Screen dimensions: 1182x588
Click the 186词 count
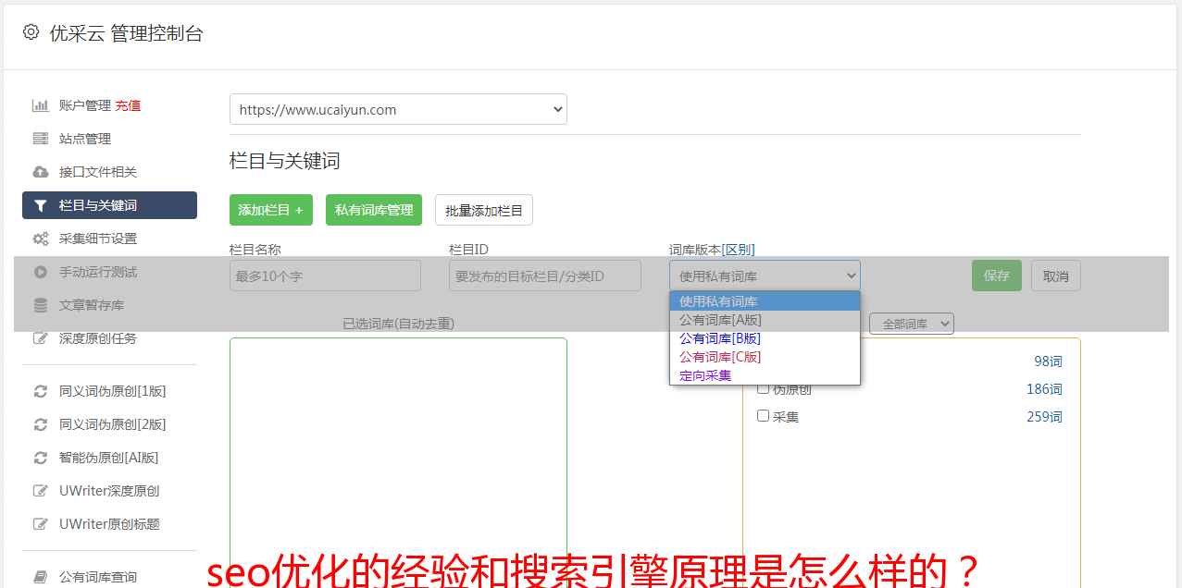click(x=1044, y=389)
